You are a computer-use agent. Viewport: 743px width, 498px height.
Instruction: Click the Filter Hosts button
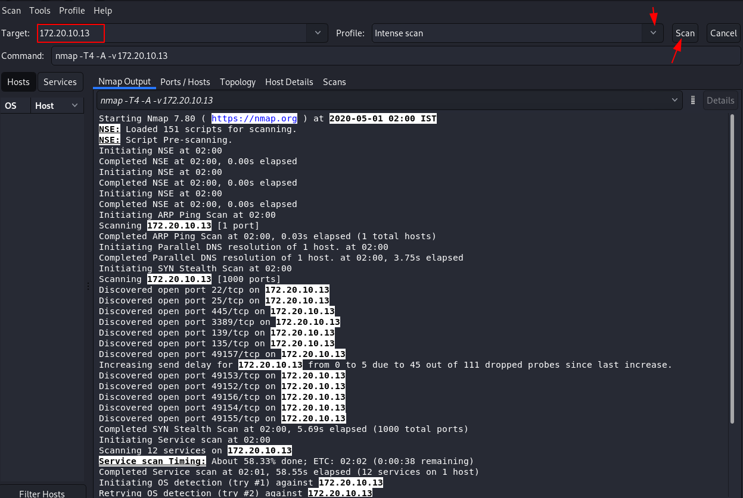(42, 493)
